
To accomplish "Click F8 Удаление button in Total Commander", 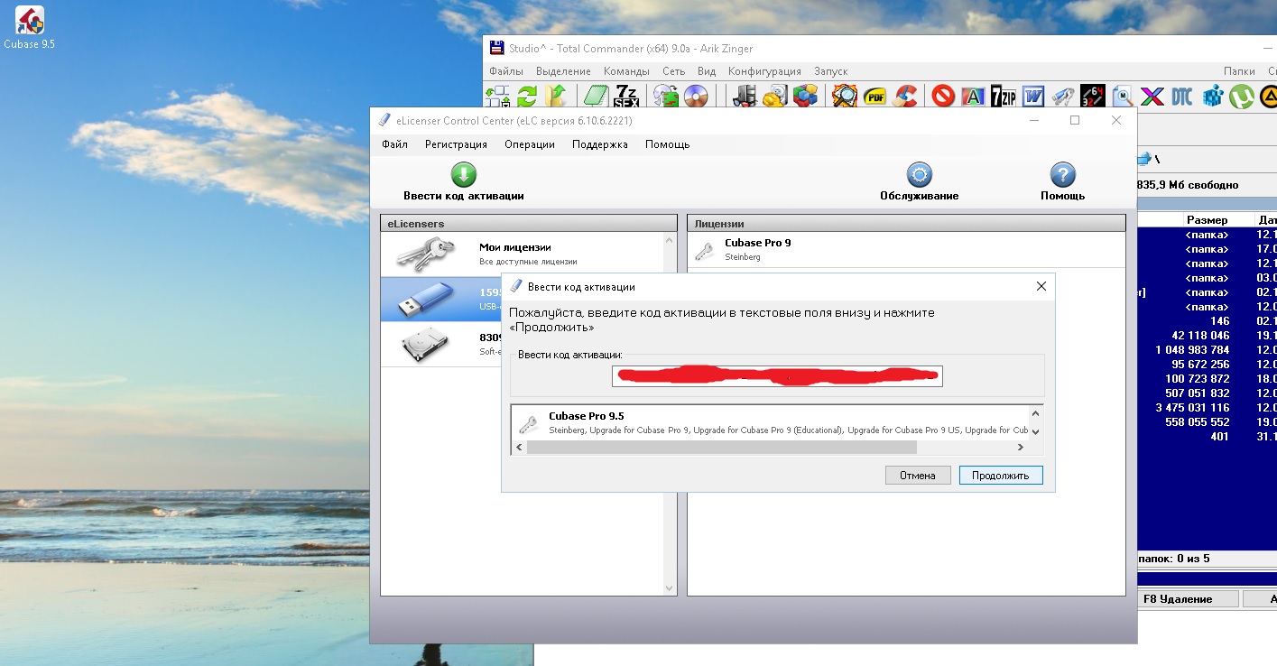I will [x=1187, y=599].
